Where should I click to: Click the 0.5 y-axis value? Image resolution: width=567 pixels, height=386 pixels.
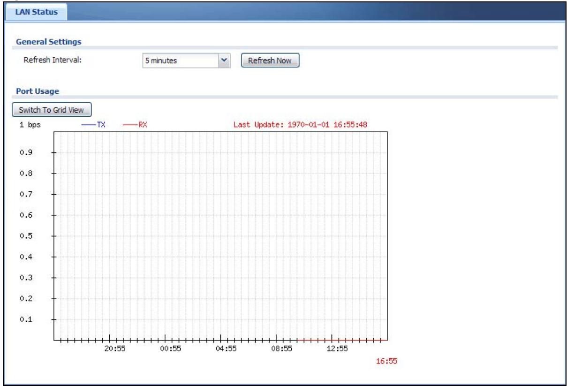click(25, 236)
